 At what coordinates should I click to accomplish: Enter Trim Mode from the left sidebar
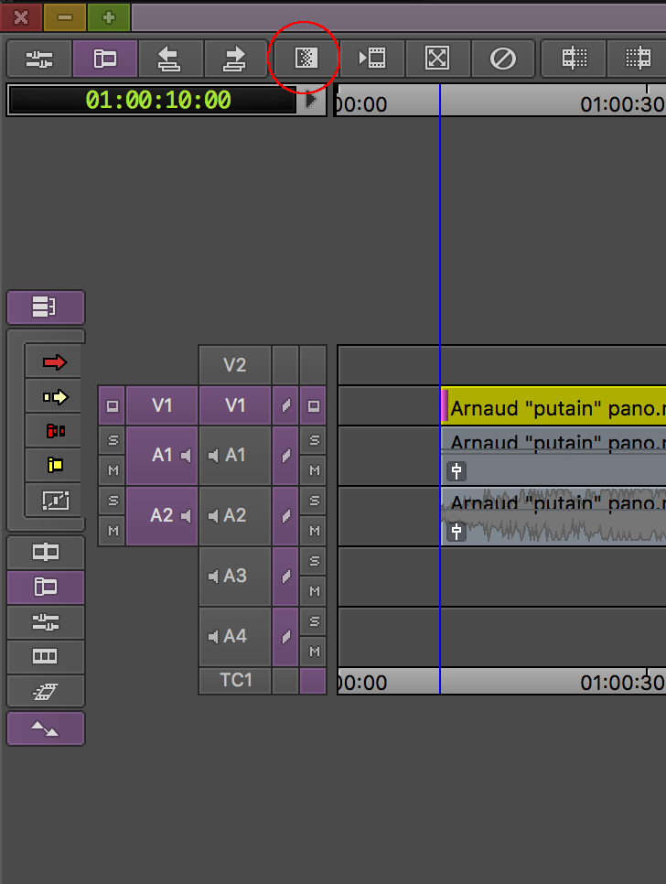46,553
